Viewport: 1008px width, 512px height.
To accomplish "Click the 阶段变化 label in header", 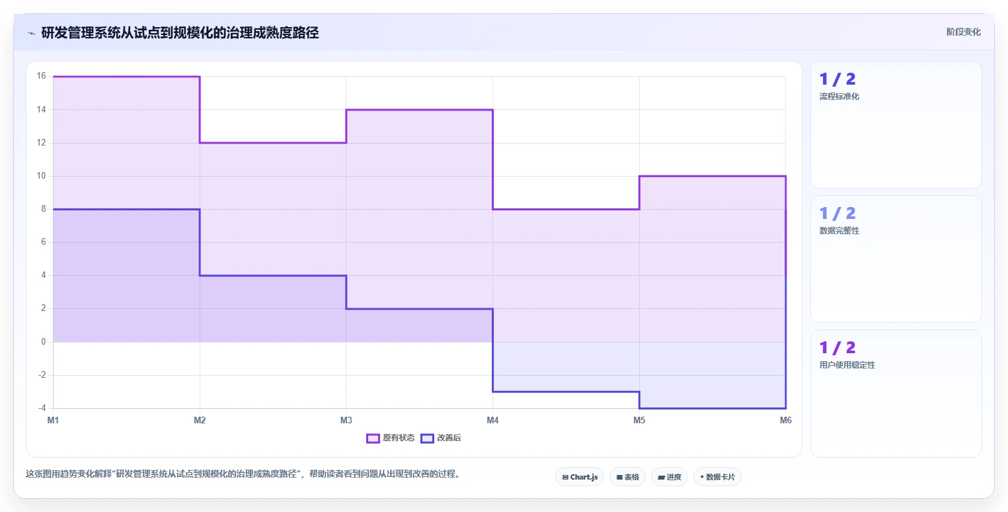I will (x=963, y=32).
